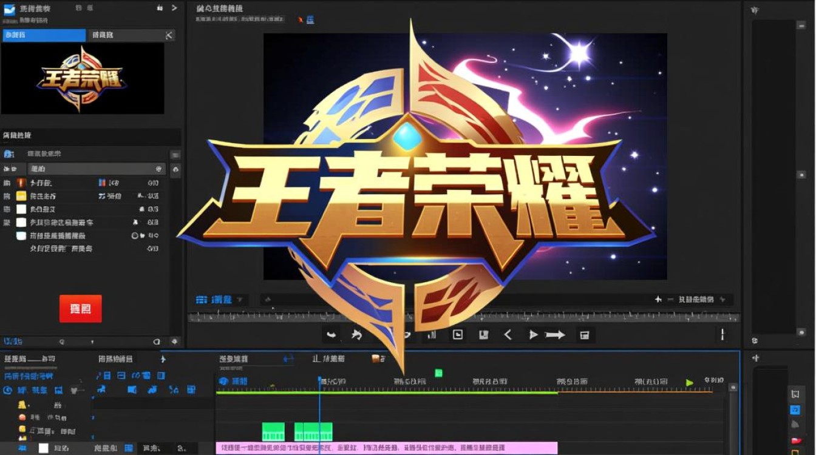Click the blue spiral icon in the lower-left panel
Screen dimensions: 816x455
click(8, 390)
